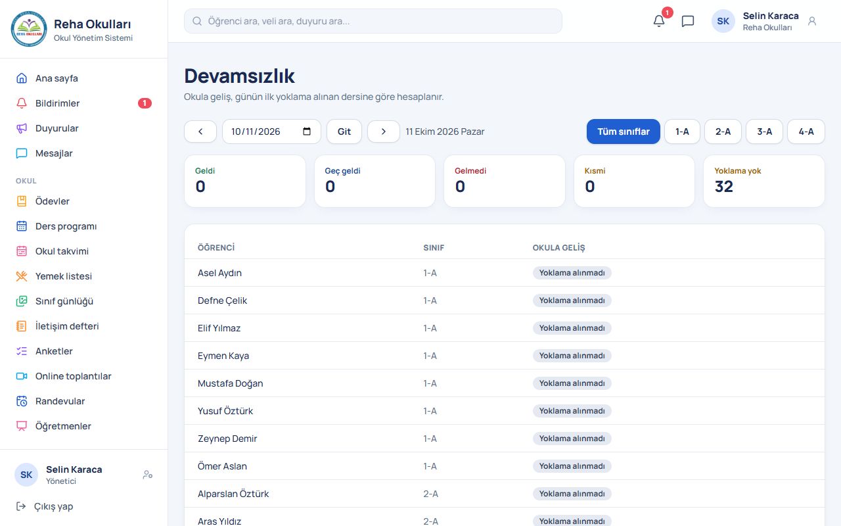Click the Git button
The image size is (841, 526).
click(x=344, y=131)
